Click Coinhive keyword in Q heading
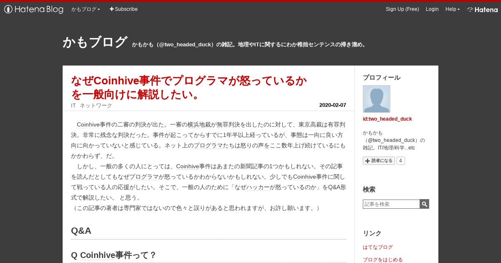 click(97, 255)
